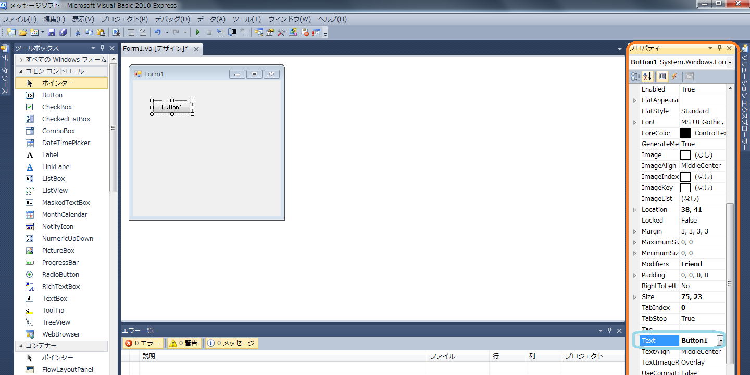Expand the Location property

pos(634,210)
